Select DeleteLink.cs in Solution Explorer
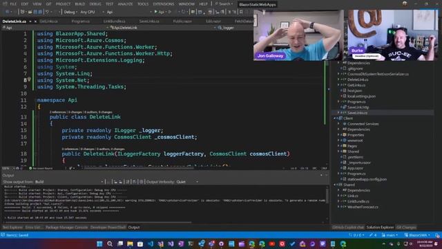442x249 pixels. click(358, 80)
